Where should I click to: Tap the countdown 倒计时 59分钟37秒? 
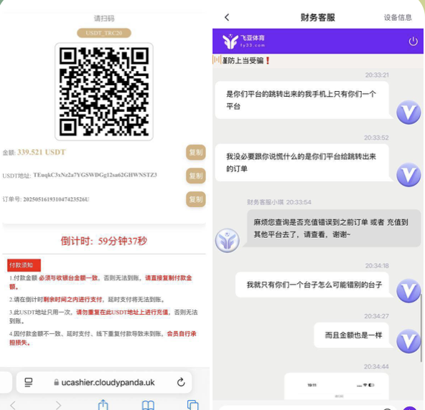click(104, 241)
